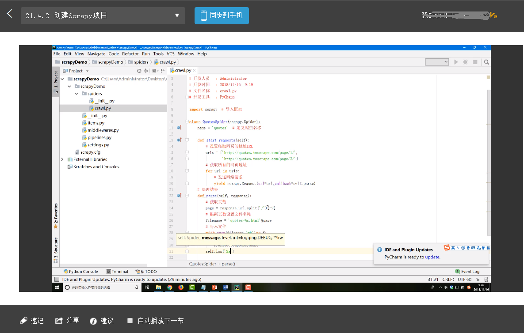This screenshot has height=333, width=524.
Task: Collapse the start_requests fold marker on line 13
Action: 187,140
